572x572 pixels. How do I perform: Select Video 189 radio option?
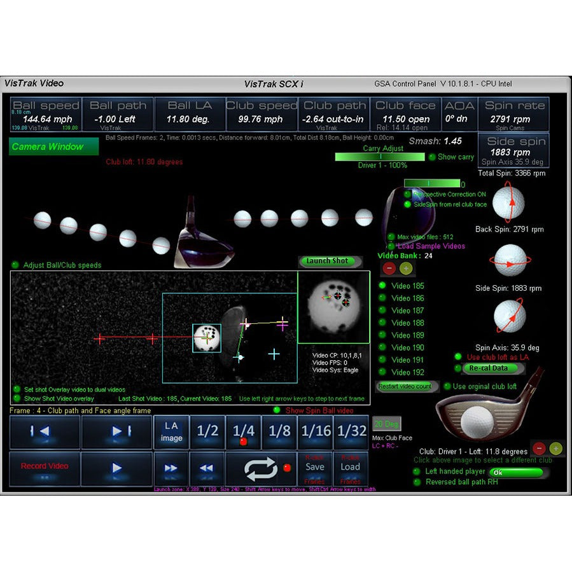(x=382, y=335)
